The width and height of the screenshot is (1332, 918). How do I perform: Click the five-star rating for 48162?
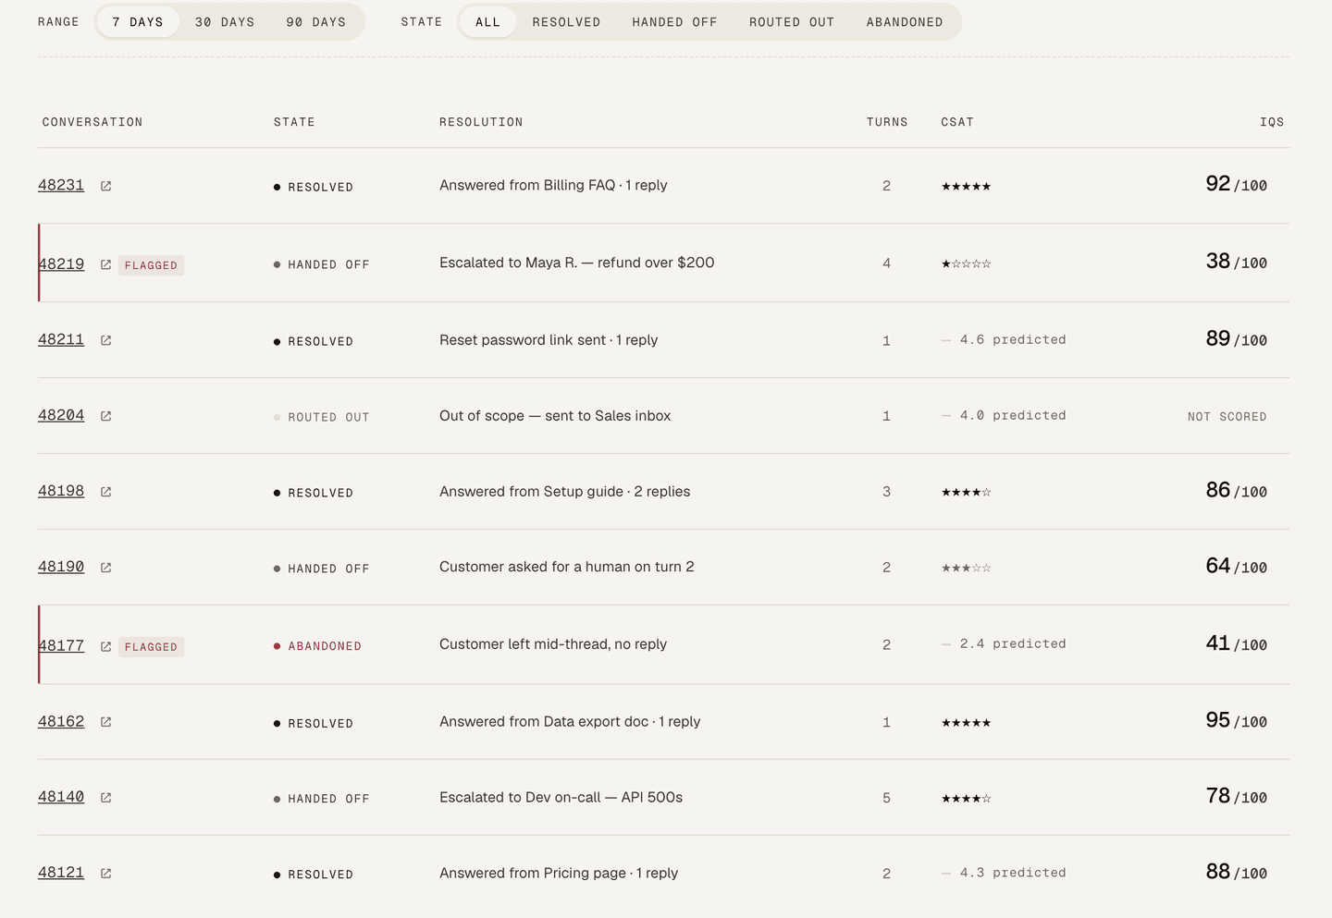click(x=966, y=723)
